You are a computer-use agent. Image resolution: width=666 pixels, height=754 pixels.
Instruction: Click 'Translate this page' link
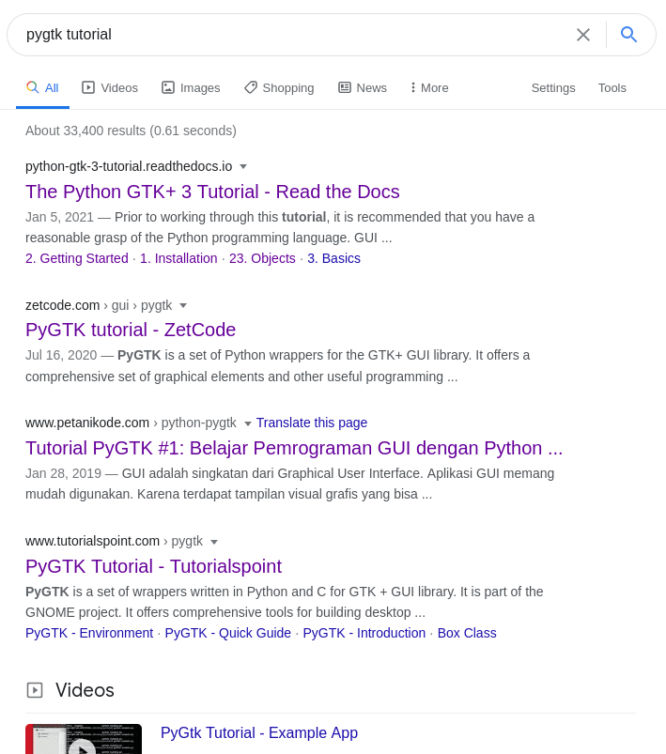(312, 423)
